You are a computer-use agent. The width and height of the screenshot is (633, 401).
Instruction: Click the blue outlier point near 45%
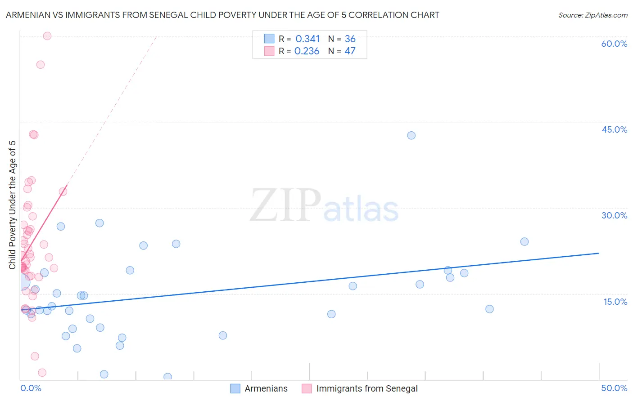411,135
